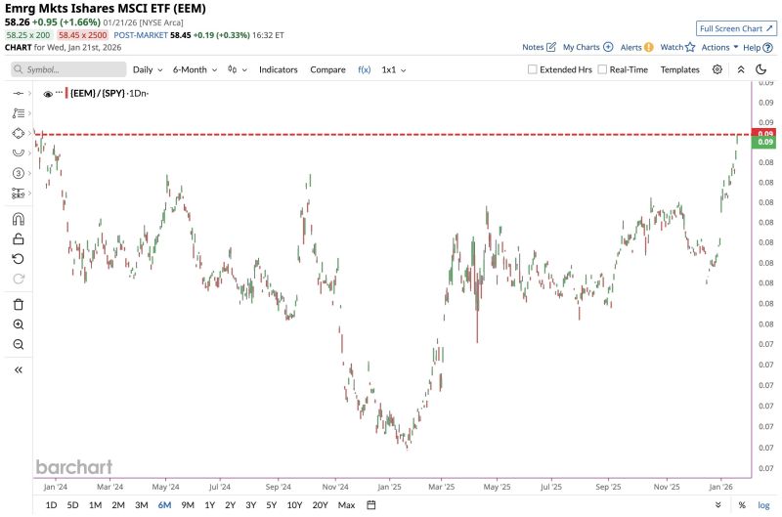Click the red color bar beside EEM/SPY
Screen dimensions: 782x517
coord(66,93)
